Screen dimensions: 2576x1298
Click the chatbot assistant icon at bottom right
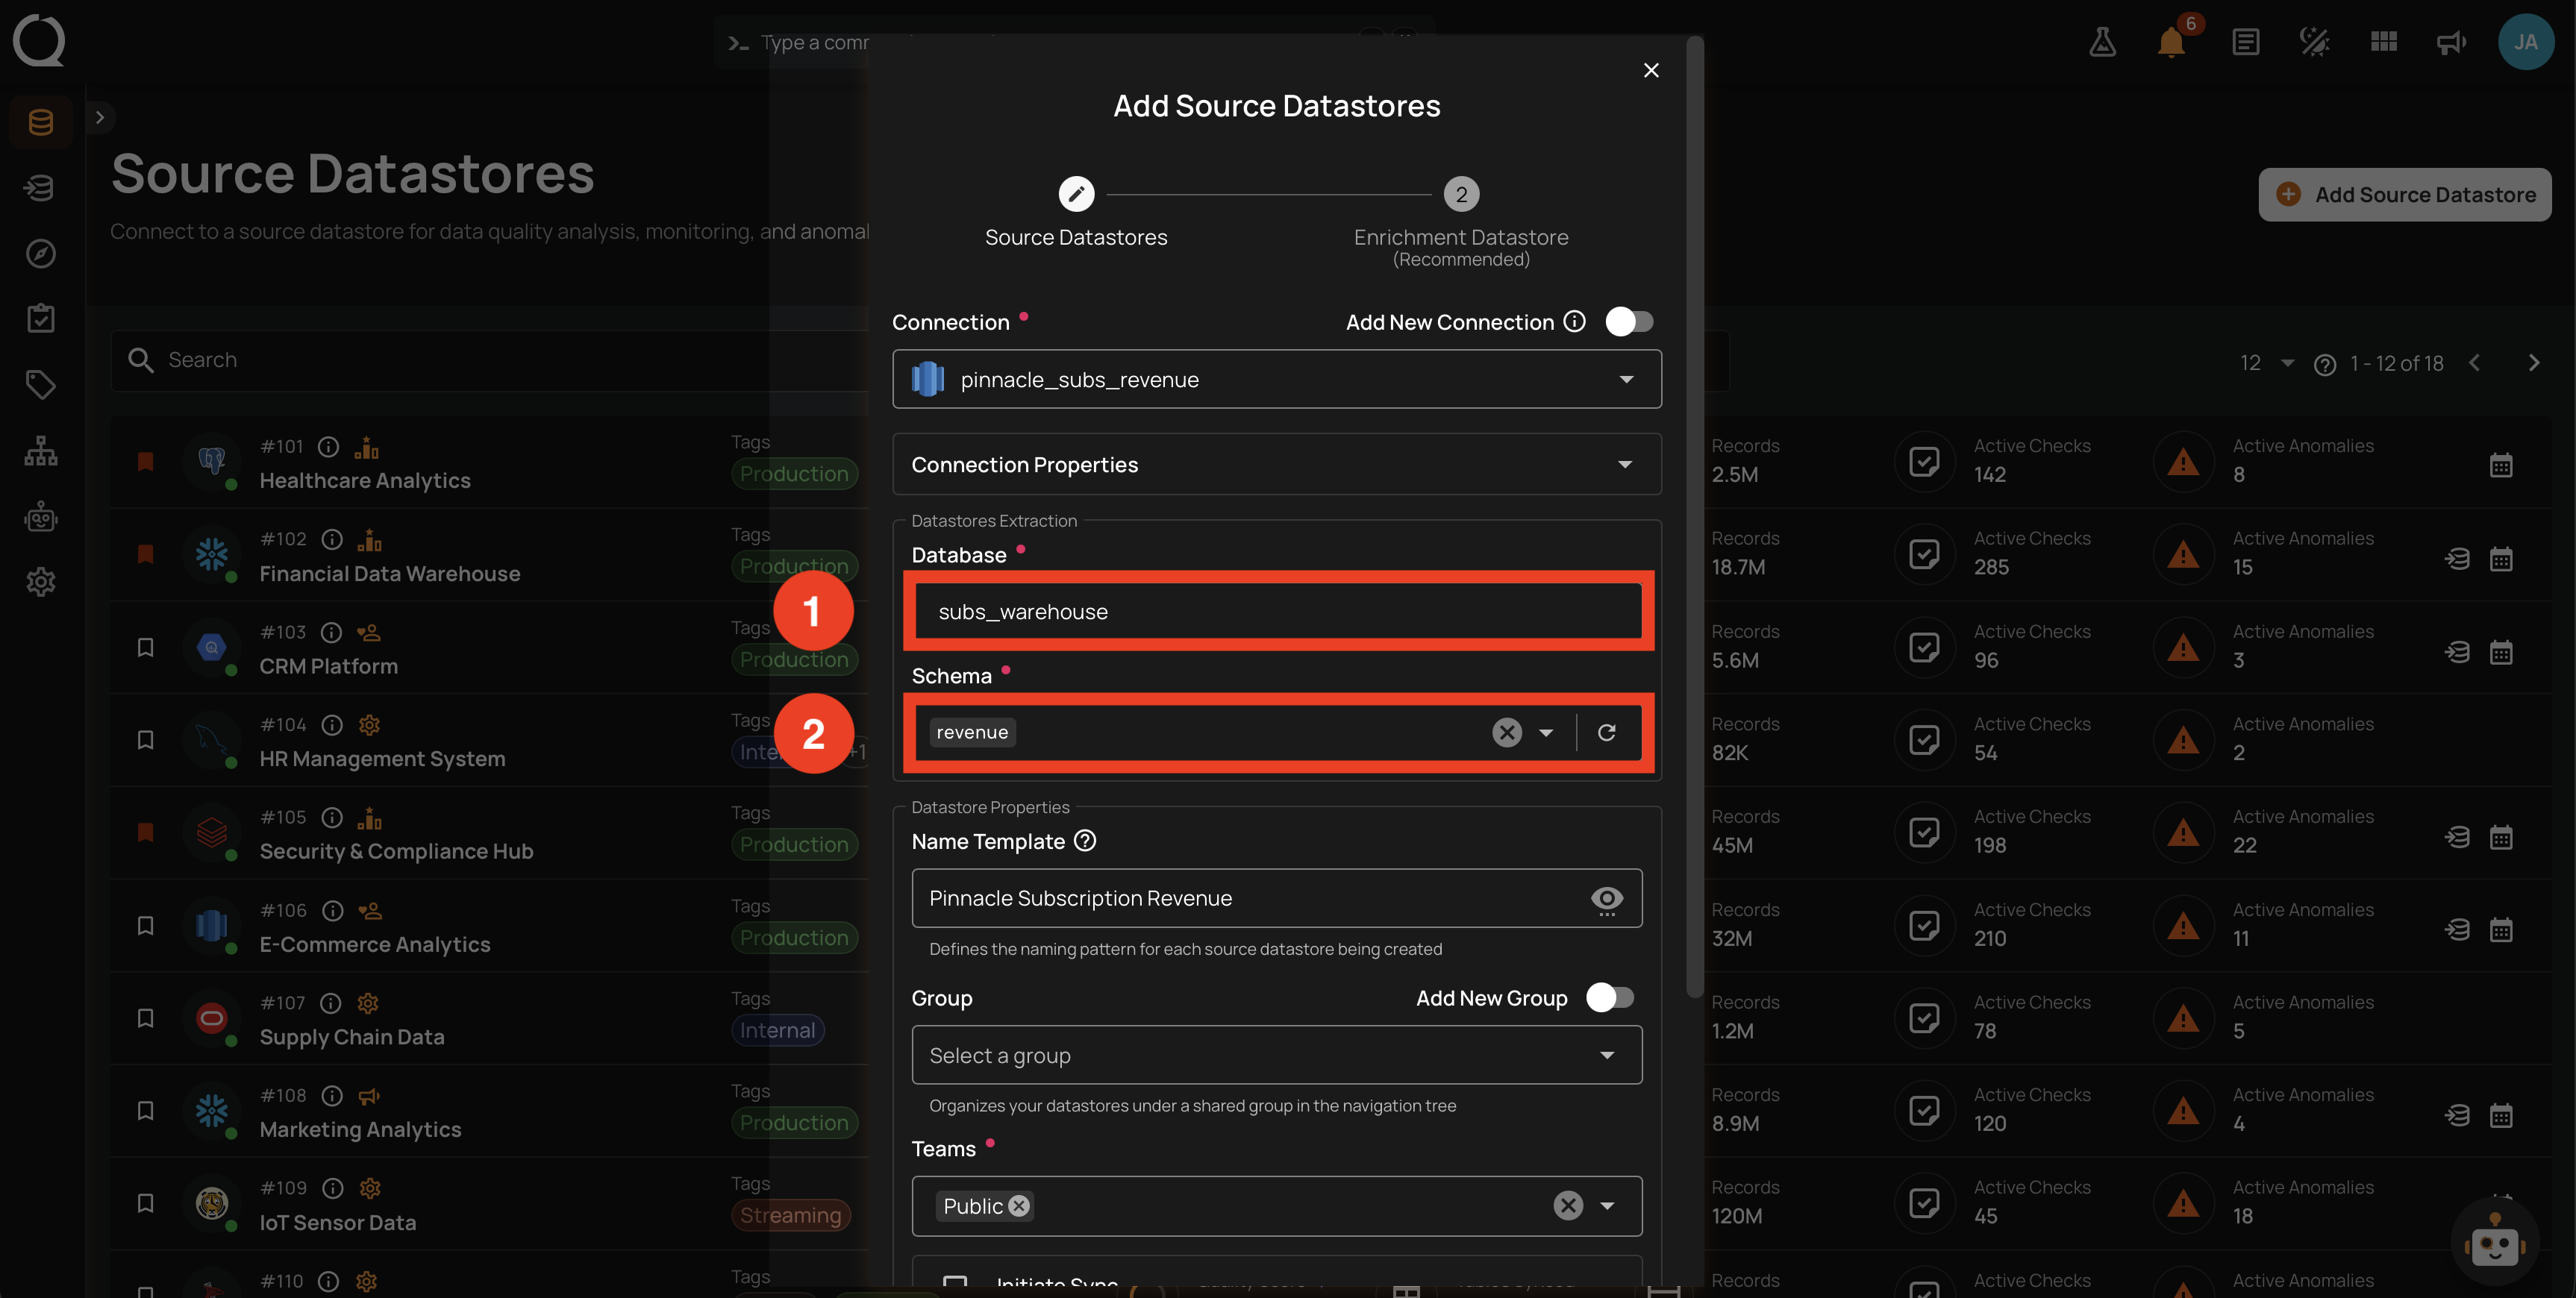(x=2494, y=1243)
